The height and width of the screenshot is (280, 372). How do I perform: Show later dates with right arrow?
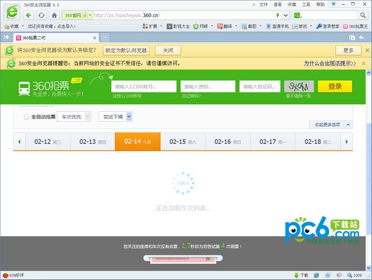[x=347, y=142]
